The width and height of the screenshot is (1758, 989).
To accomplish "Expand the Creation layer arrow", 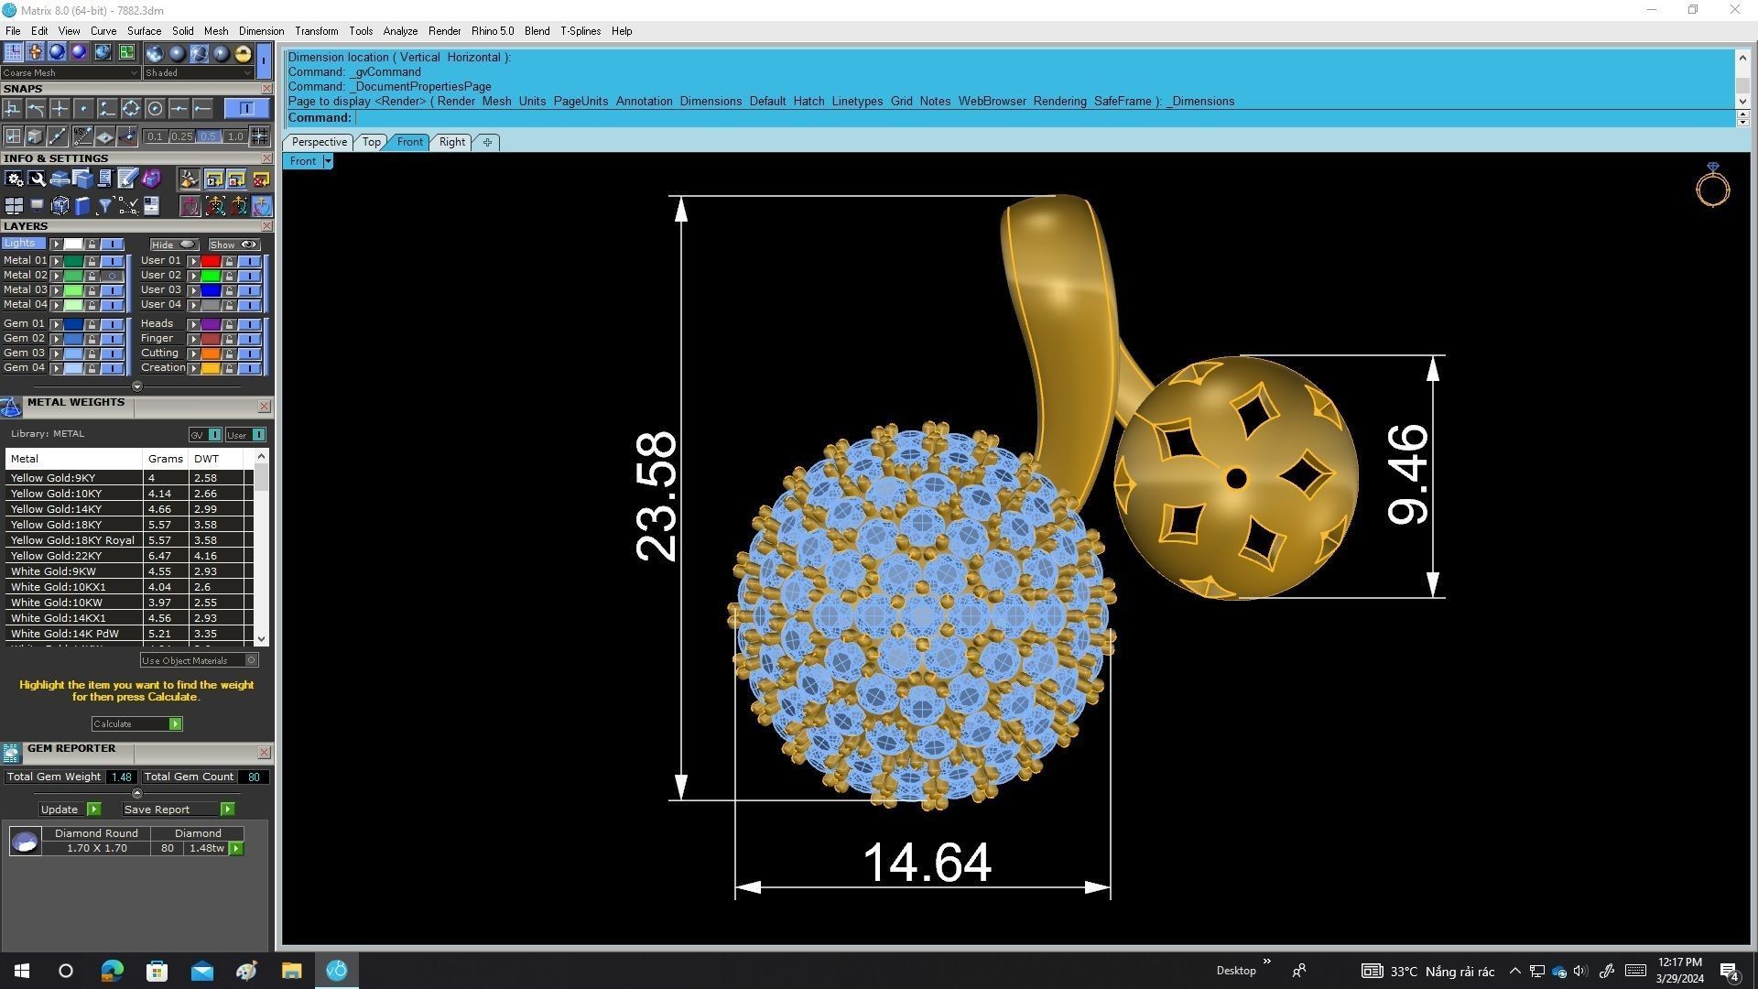I will (193, 367).
